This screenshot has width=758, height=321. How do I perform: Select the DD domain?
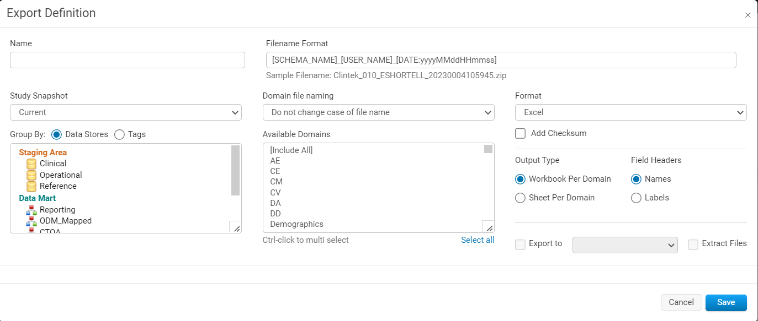275,214
